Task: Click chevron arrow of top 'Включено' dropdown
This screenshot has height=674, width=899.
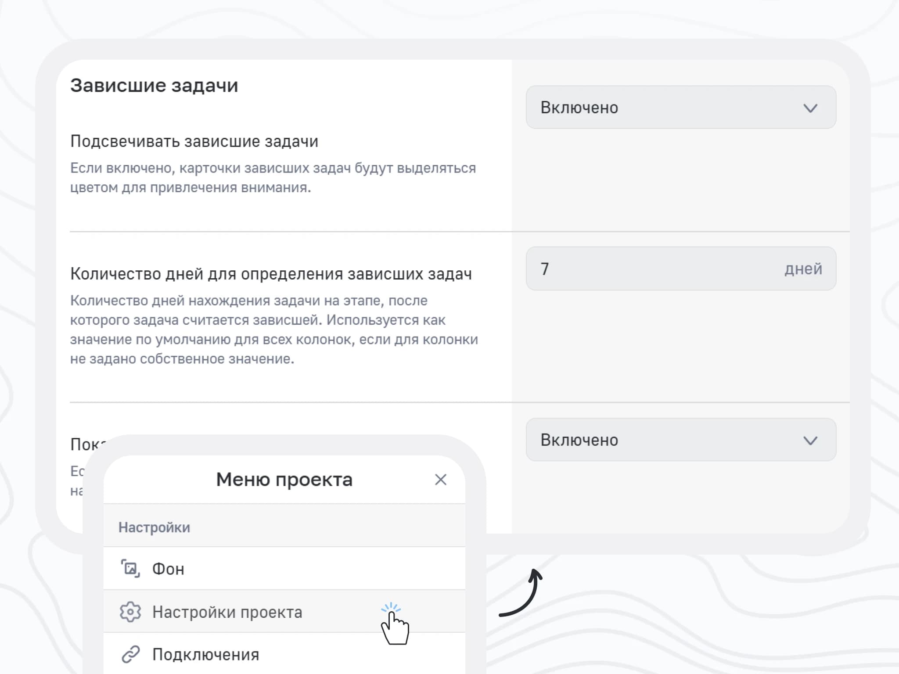Action: pos(810,108)
